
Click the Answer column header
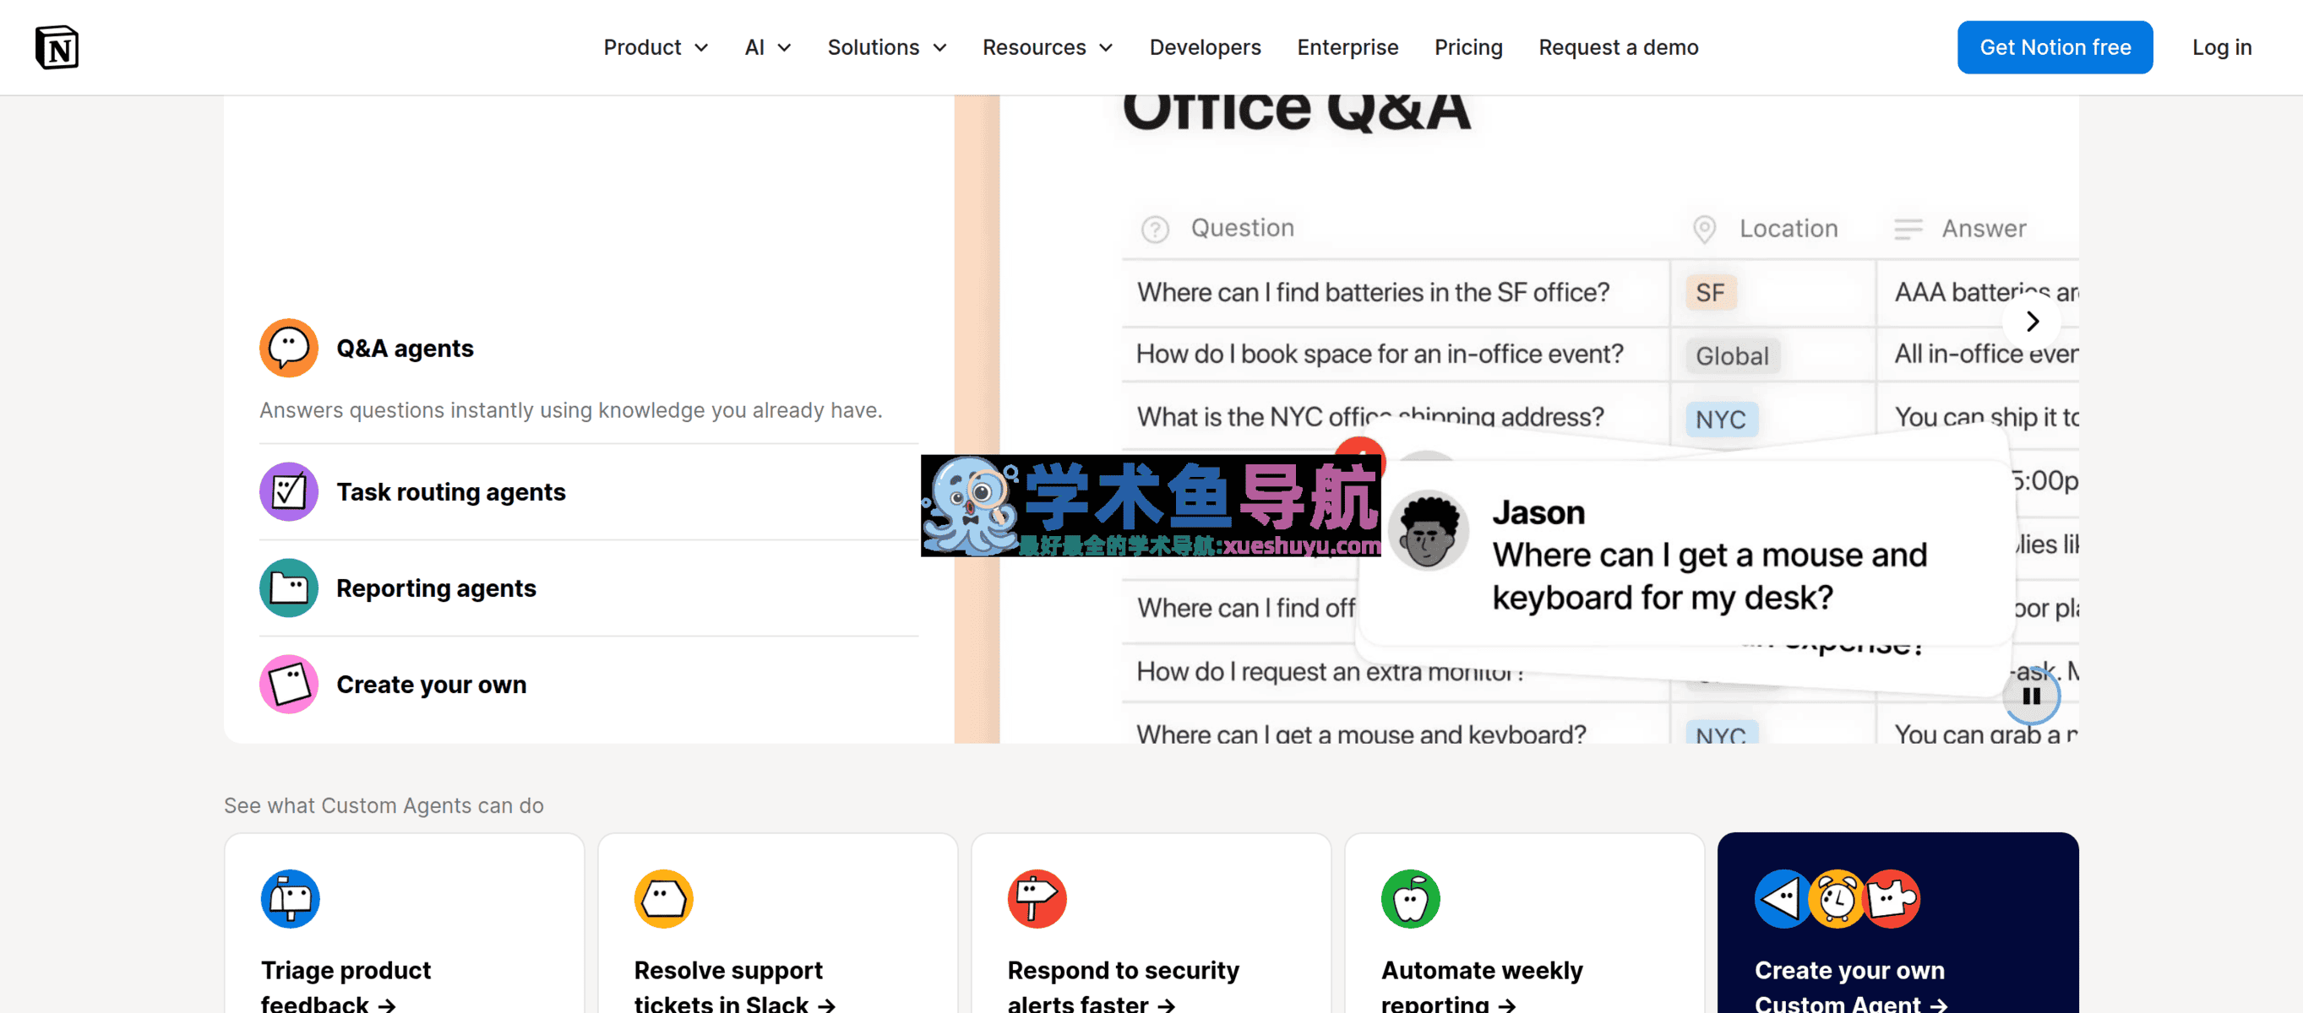[x=1983, y=229]
